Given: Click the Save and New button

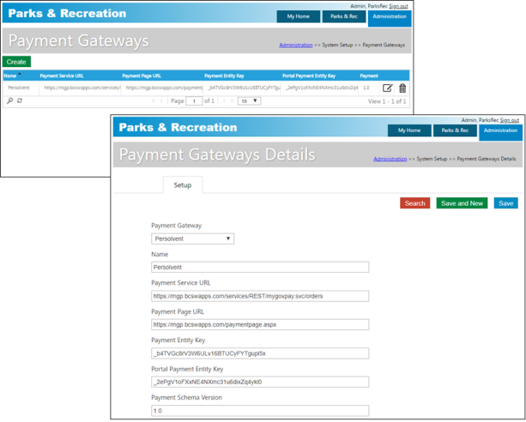Looking at the screenshot, I should tap(462, 203).
